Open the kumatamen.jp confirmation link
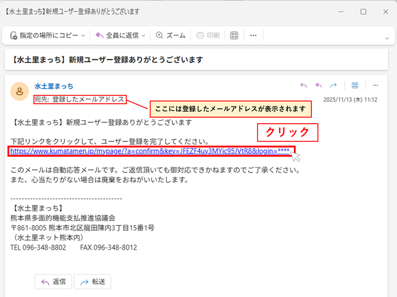This screenshot has height=297, width=397. [150, 151]
